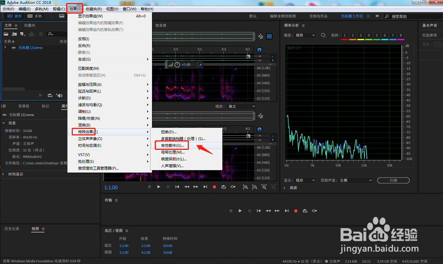
Task: Open the 顶部声道 左侧 dropdown
Action: click(x=355, y=180)
